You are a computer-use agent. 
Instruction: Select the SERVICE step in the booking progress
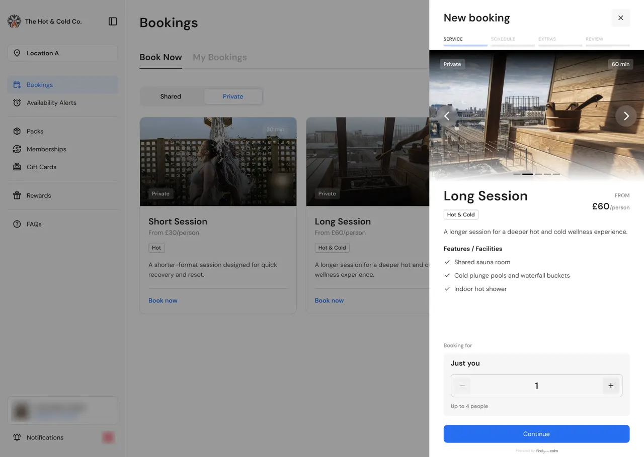coord(465,41)
